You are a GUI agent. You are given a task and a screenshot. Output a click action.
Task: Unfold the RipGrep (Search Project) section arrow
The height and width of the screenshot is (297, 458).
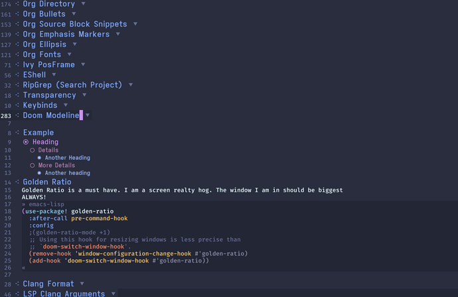(x=131, y=85)
